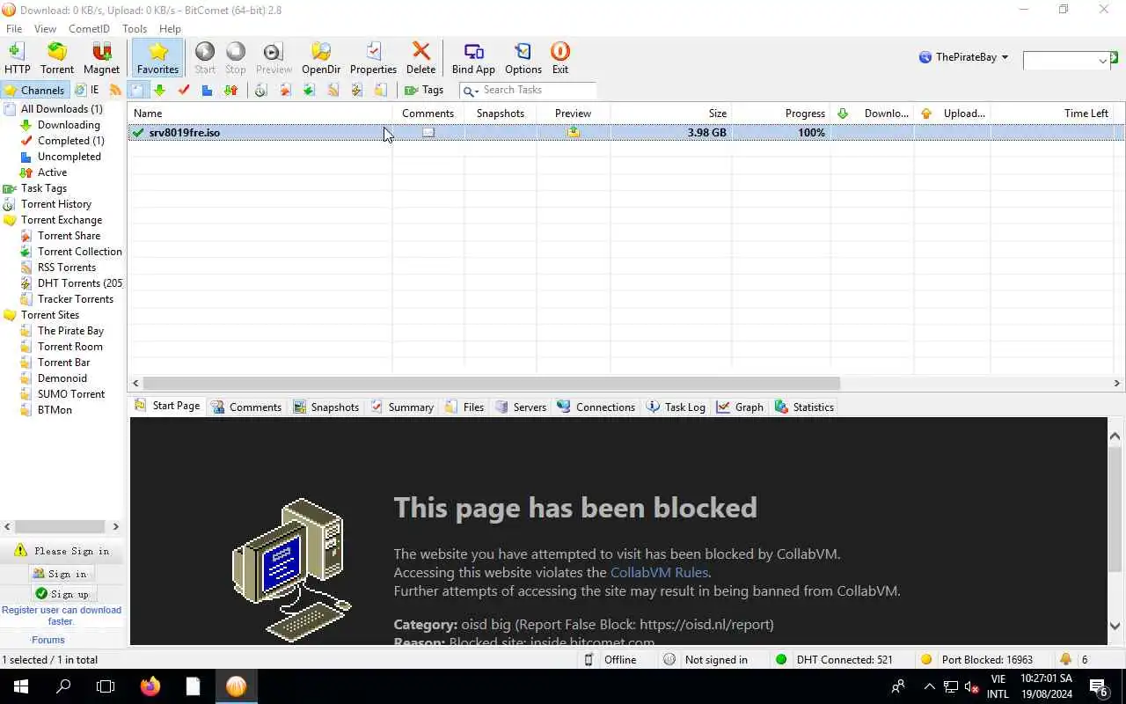Sort by Name column header
Image resolution: width=1126 pixels, height=704 pixels.
(x=260, y=114)
